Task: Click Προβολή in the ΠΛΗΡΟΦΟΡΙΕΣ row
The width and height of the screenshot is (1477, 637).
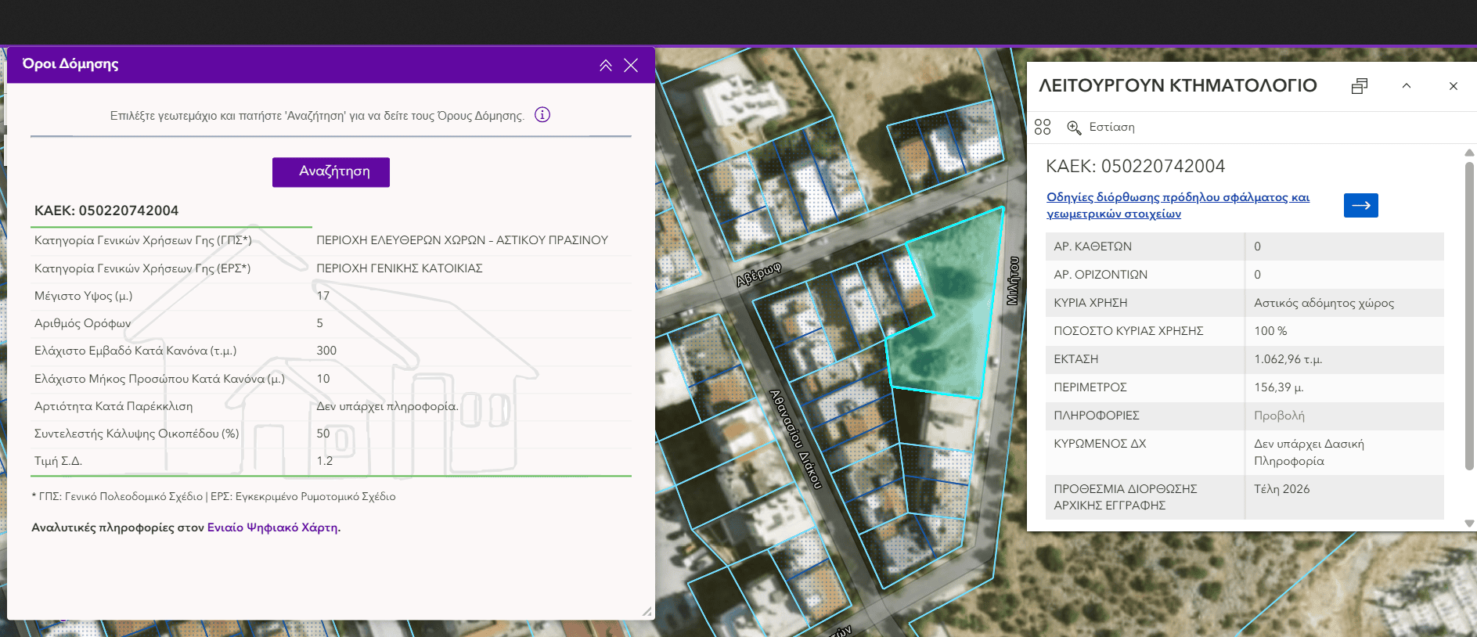Action: [1279, 416]
